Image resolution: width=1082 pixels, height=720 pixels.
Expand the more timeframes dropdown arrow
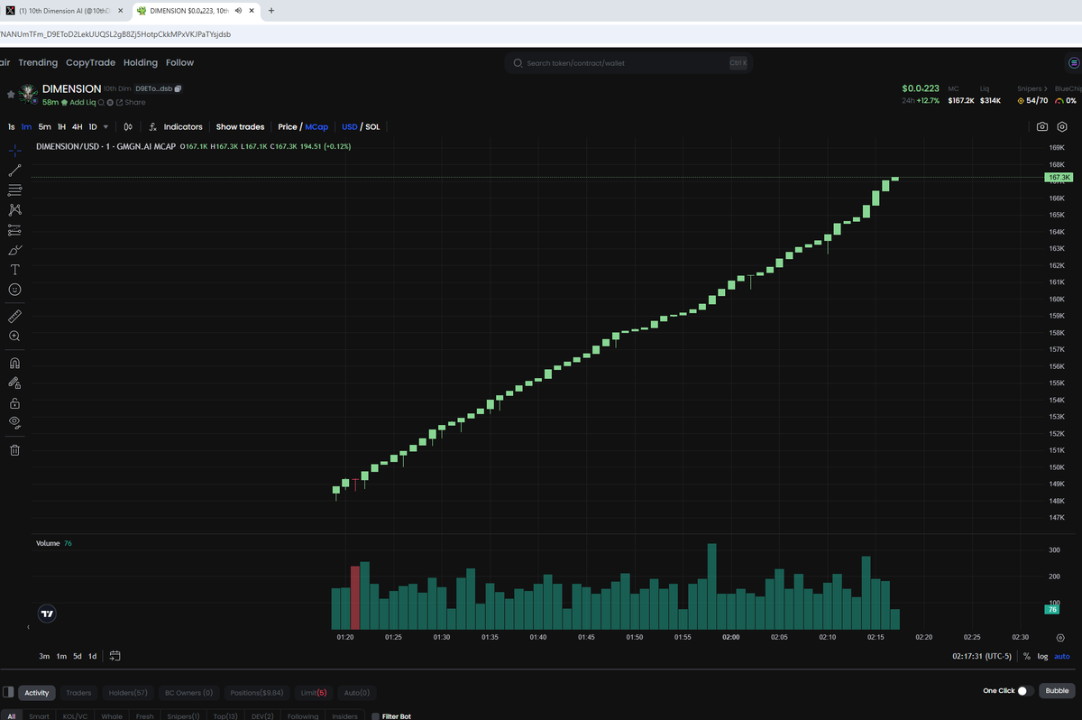point(106,127)
